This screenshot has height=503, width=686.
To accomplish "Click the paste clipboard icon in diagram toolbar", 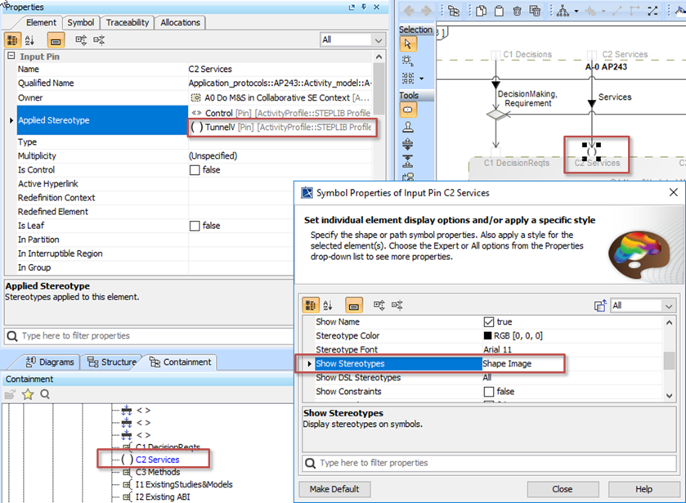I will tap(499, 11).
